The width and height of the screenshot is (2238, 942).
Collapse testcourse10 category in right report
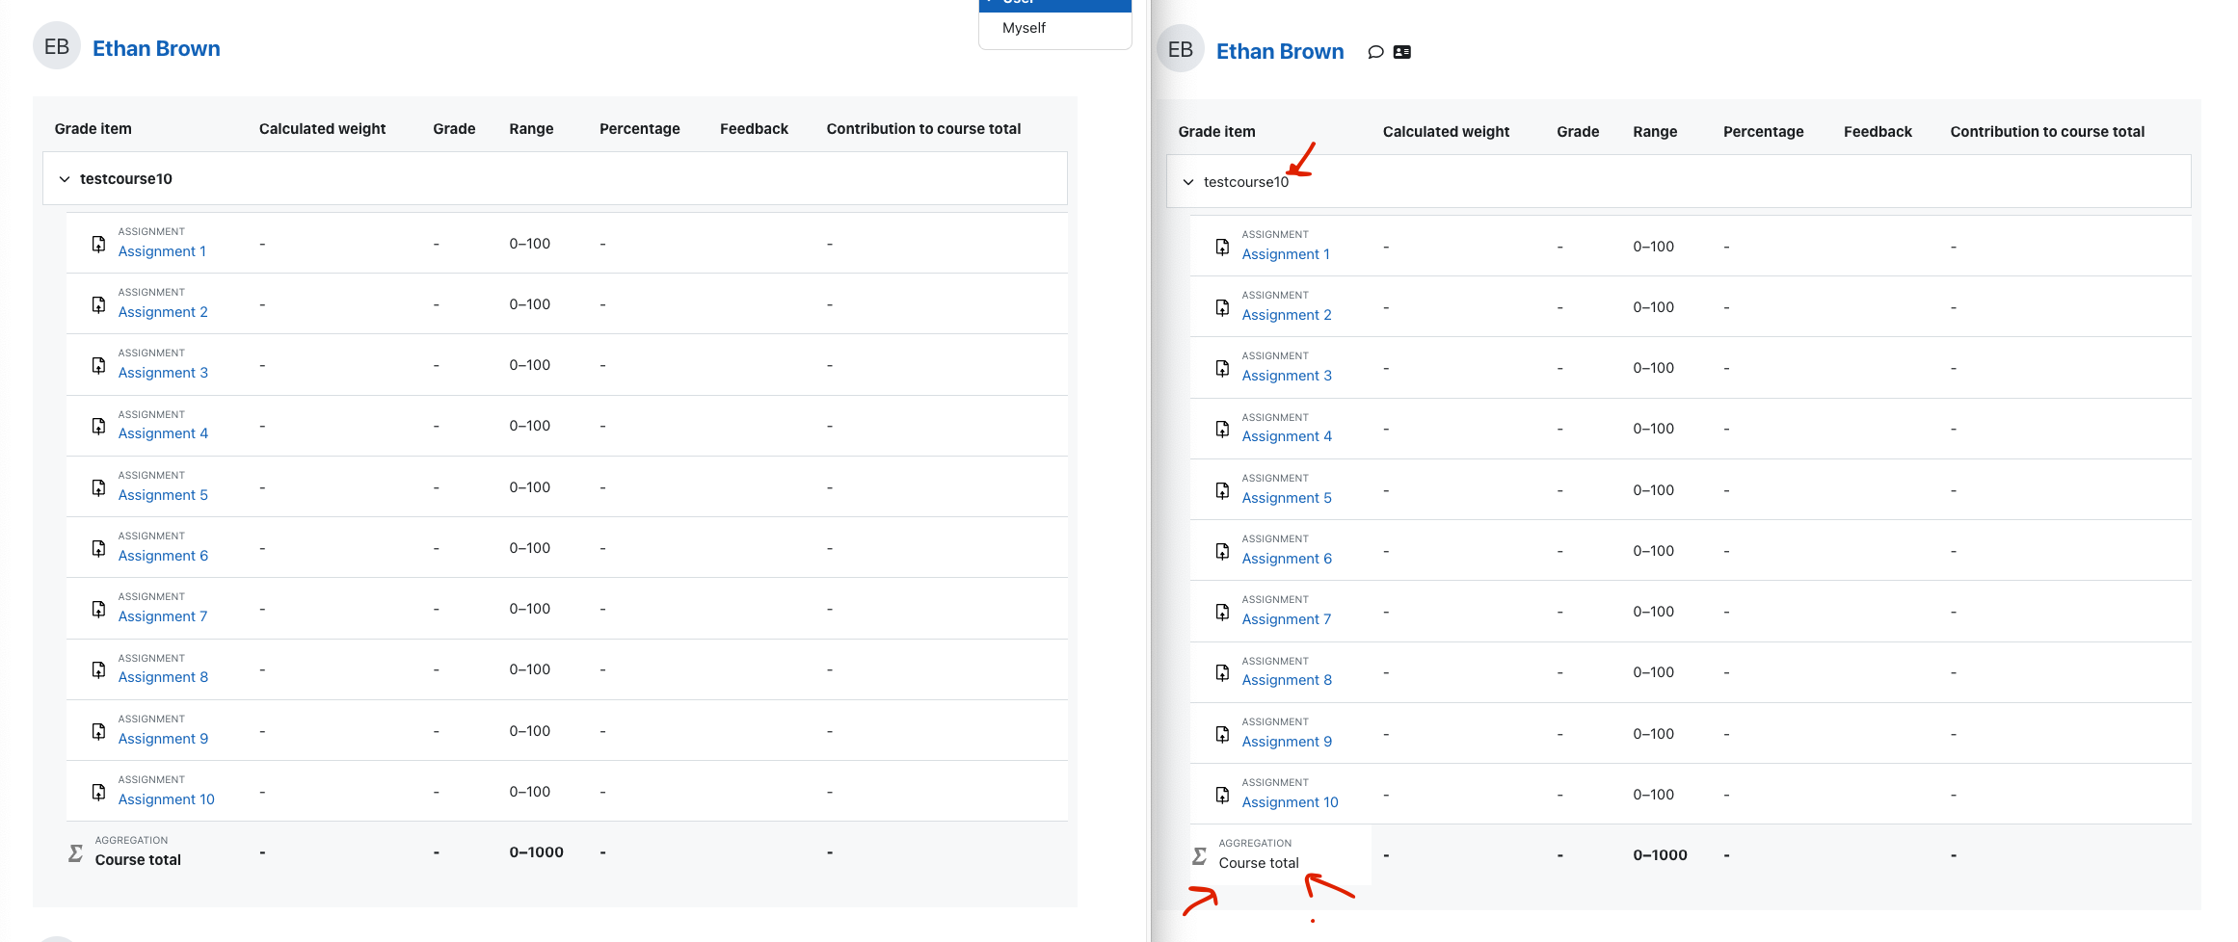pyautogui.click(x=1188, y=182)
